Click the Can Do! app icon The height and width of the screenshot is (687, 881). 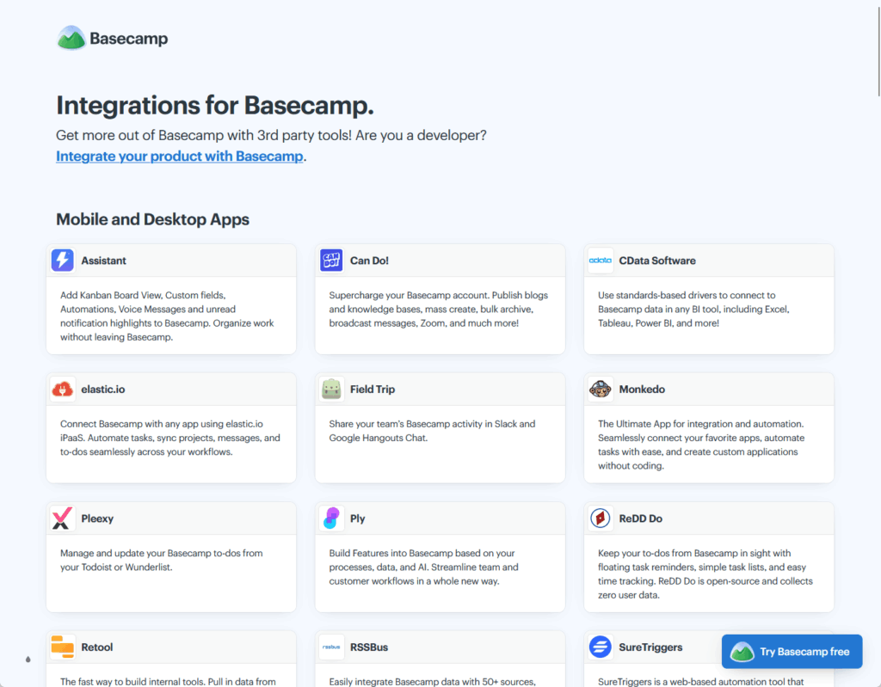[x=331, y=260]
